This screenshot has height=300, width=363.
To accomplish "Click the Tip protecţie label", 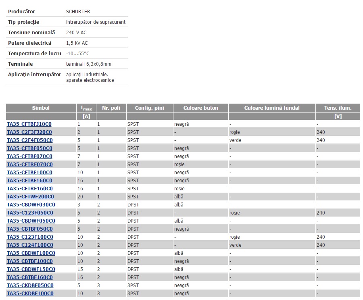I will pyautogui.click(x=24, y=22).
